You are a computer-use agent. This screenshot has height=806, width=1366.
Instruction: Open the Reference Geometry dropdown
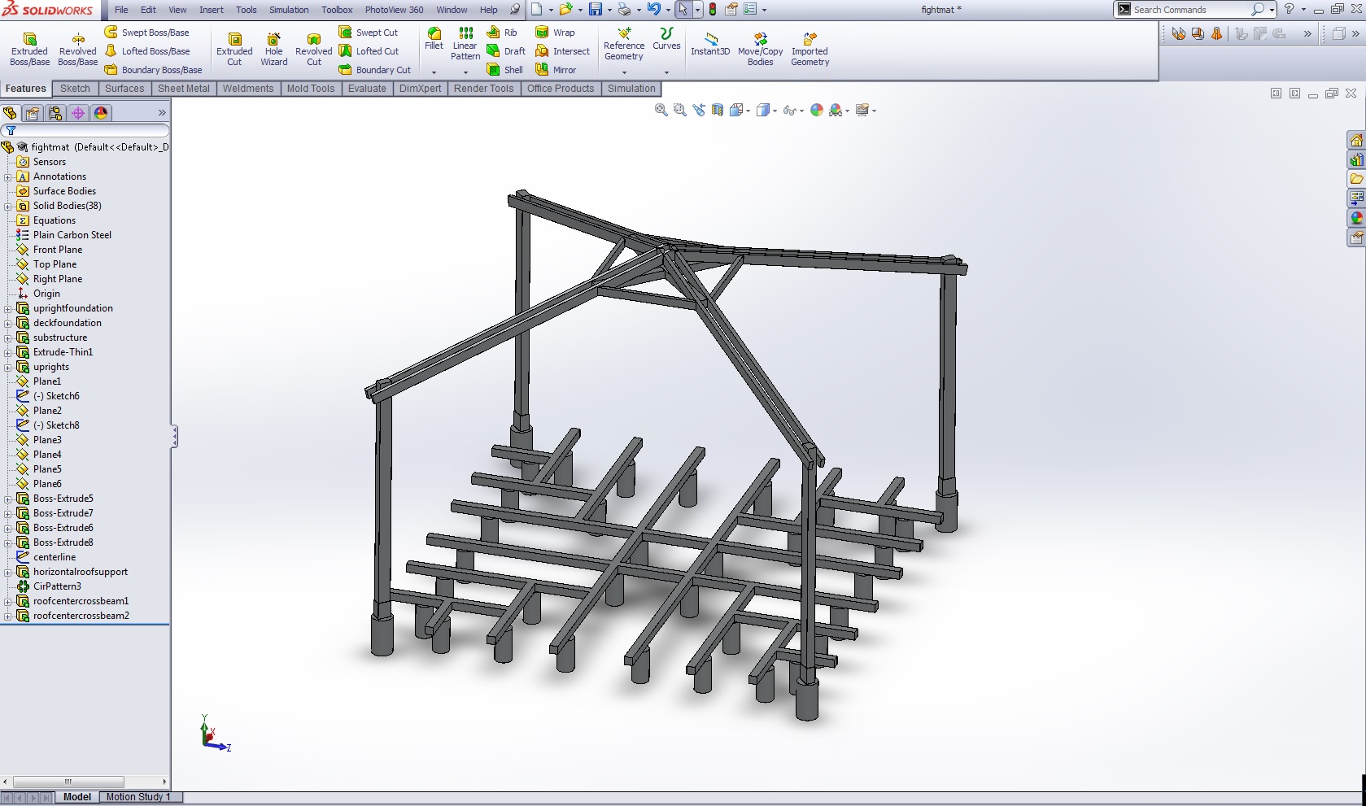point(624,72)
